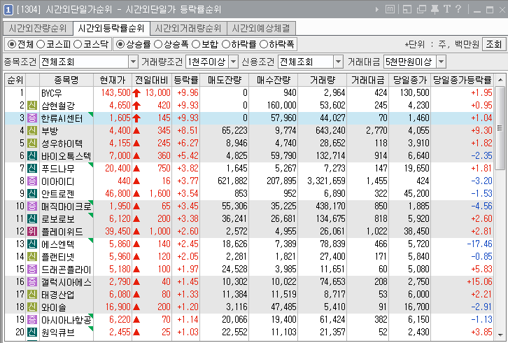Select the 태경산업 stock name
Screen dimensions: 508x343
58,295
